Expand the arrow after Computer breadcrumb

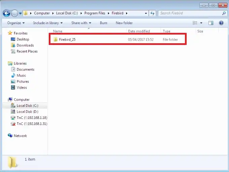tap(53, 13)
